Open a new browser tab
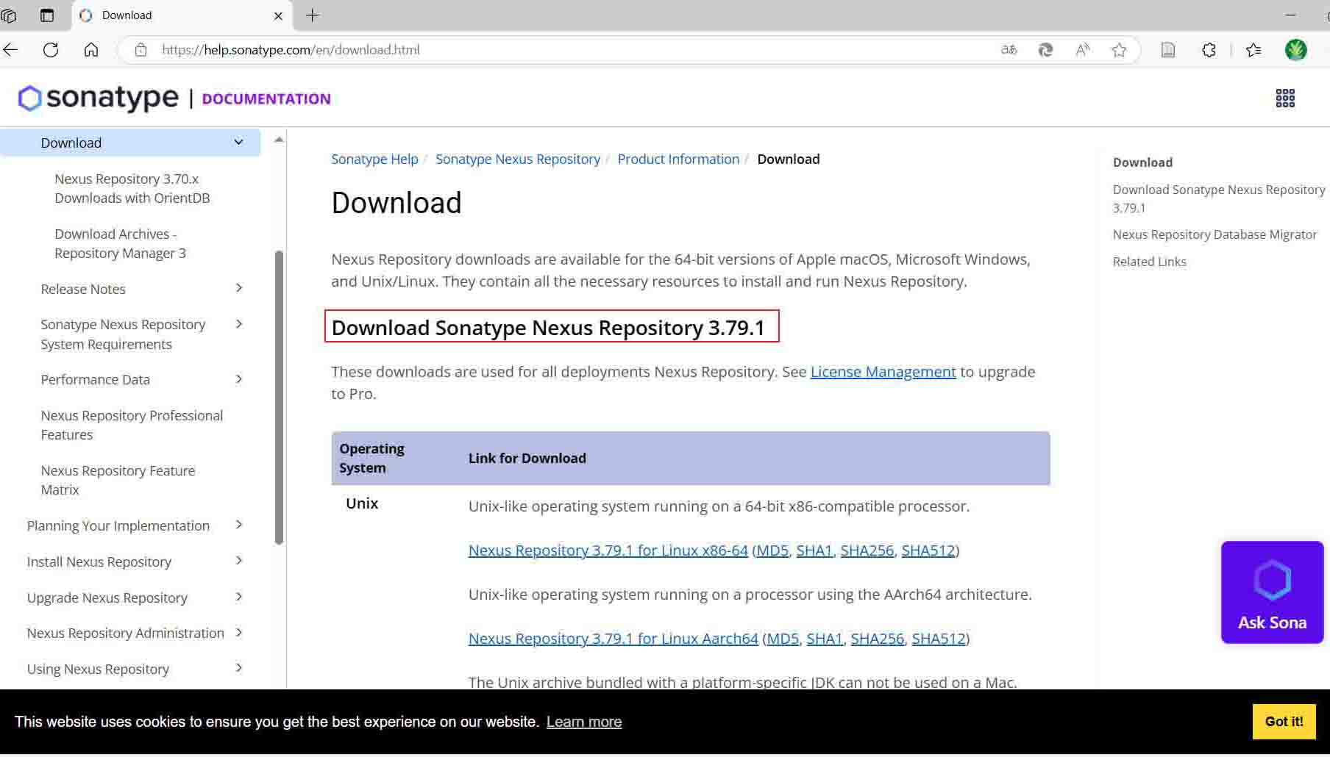The width and height of the screenshot is (1330, 757). 313,15
